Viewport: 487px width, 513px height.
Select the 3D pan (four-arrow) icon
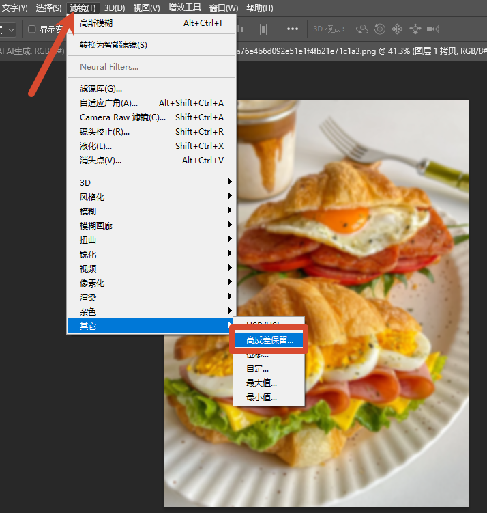pos(397,29)
